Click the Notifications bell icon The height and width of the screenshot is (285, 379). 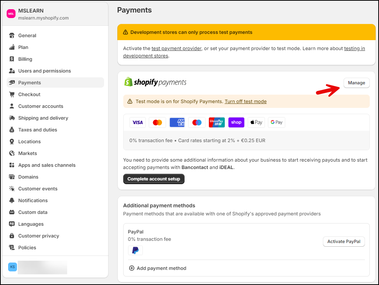(x=11, y=200)
